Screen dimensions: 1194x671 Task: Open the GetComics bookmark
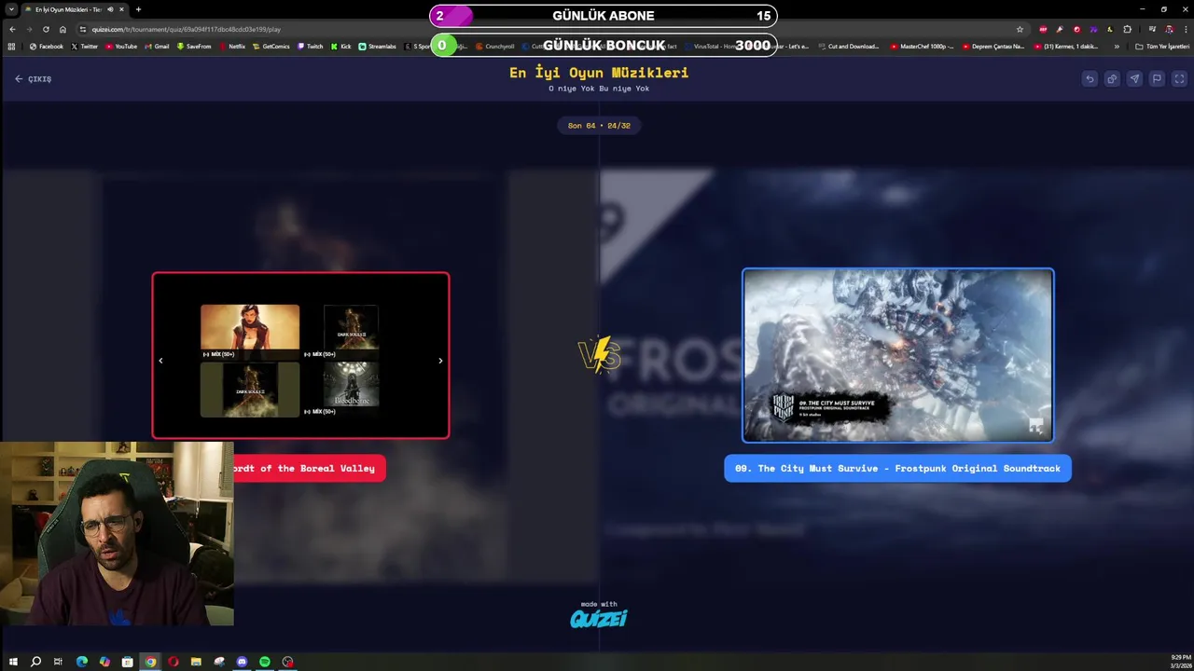pyautogui.click(x=271, y=47)
